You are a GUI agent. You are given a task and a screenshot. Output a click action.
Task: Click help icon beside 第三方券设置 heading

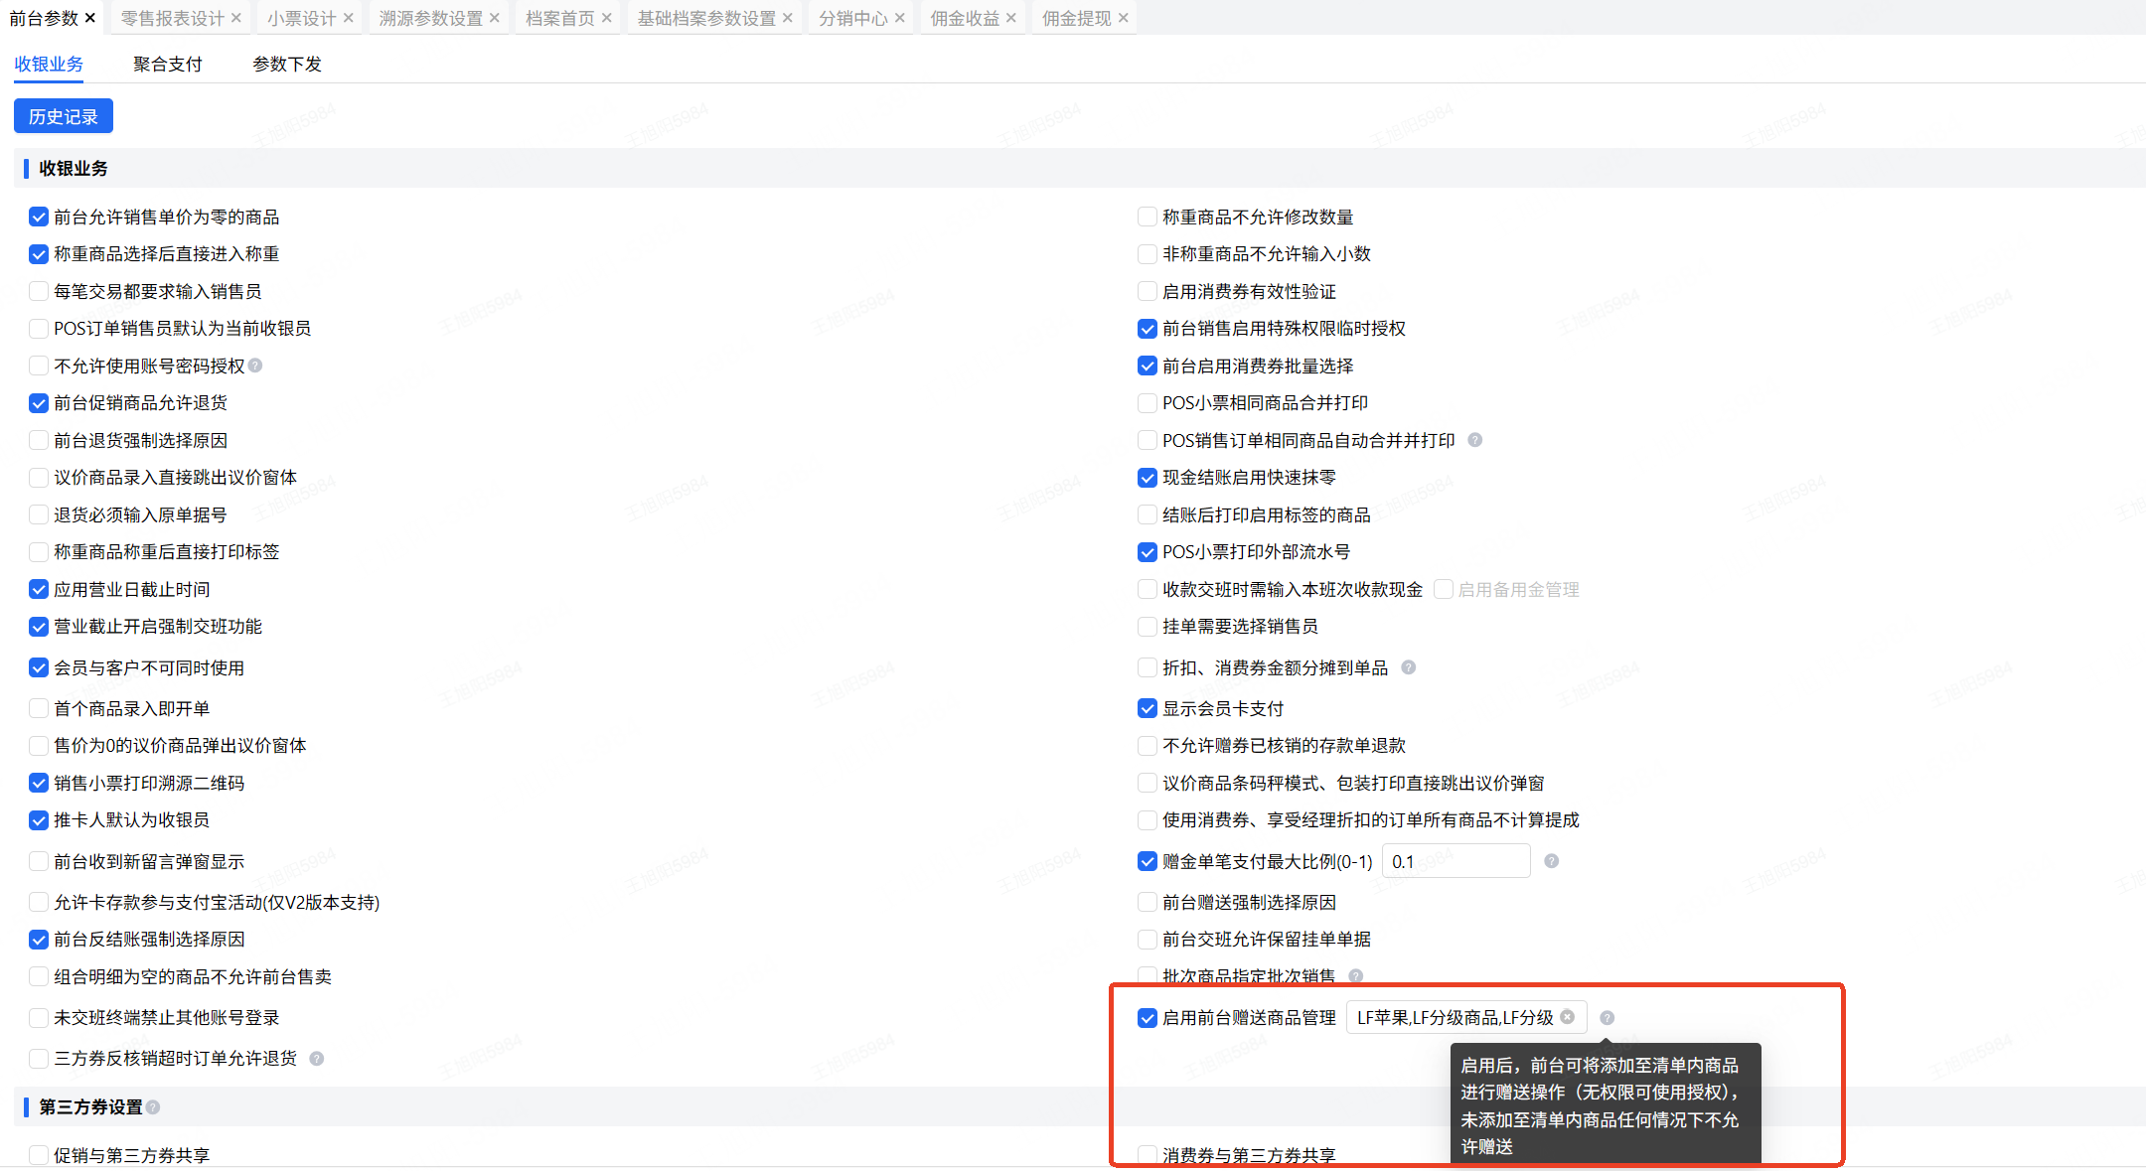[x=153, y=1106]
